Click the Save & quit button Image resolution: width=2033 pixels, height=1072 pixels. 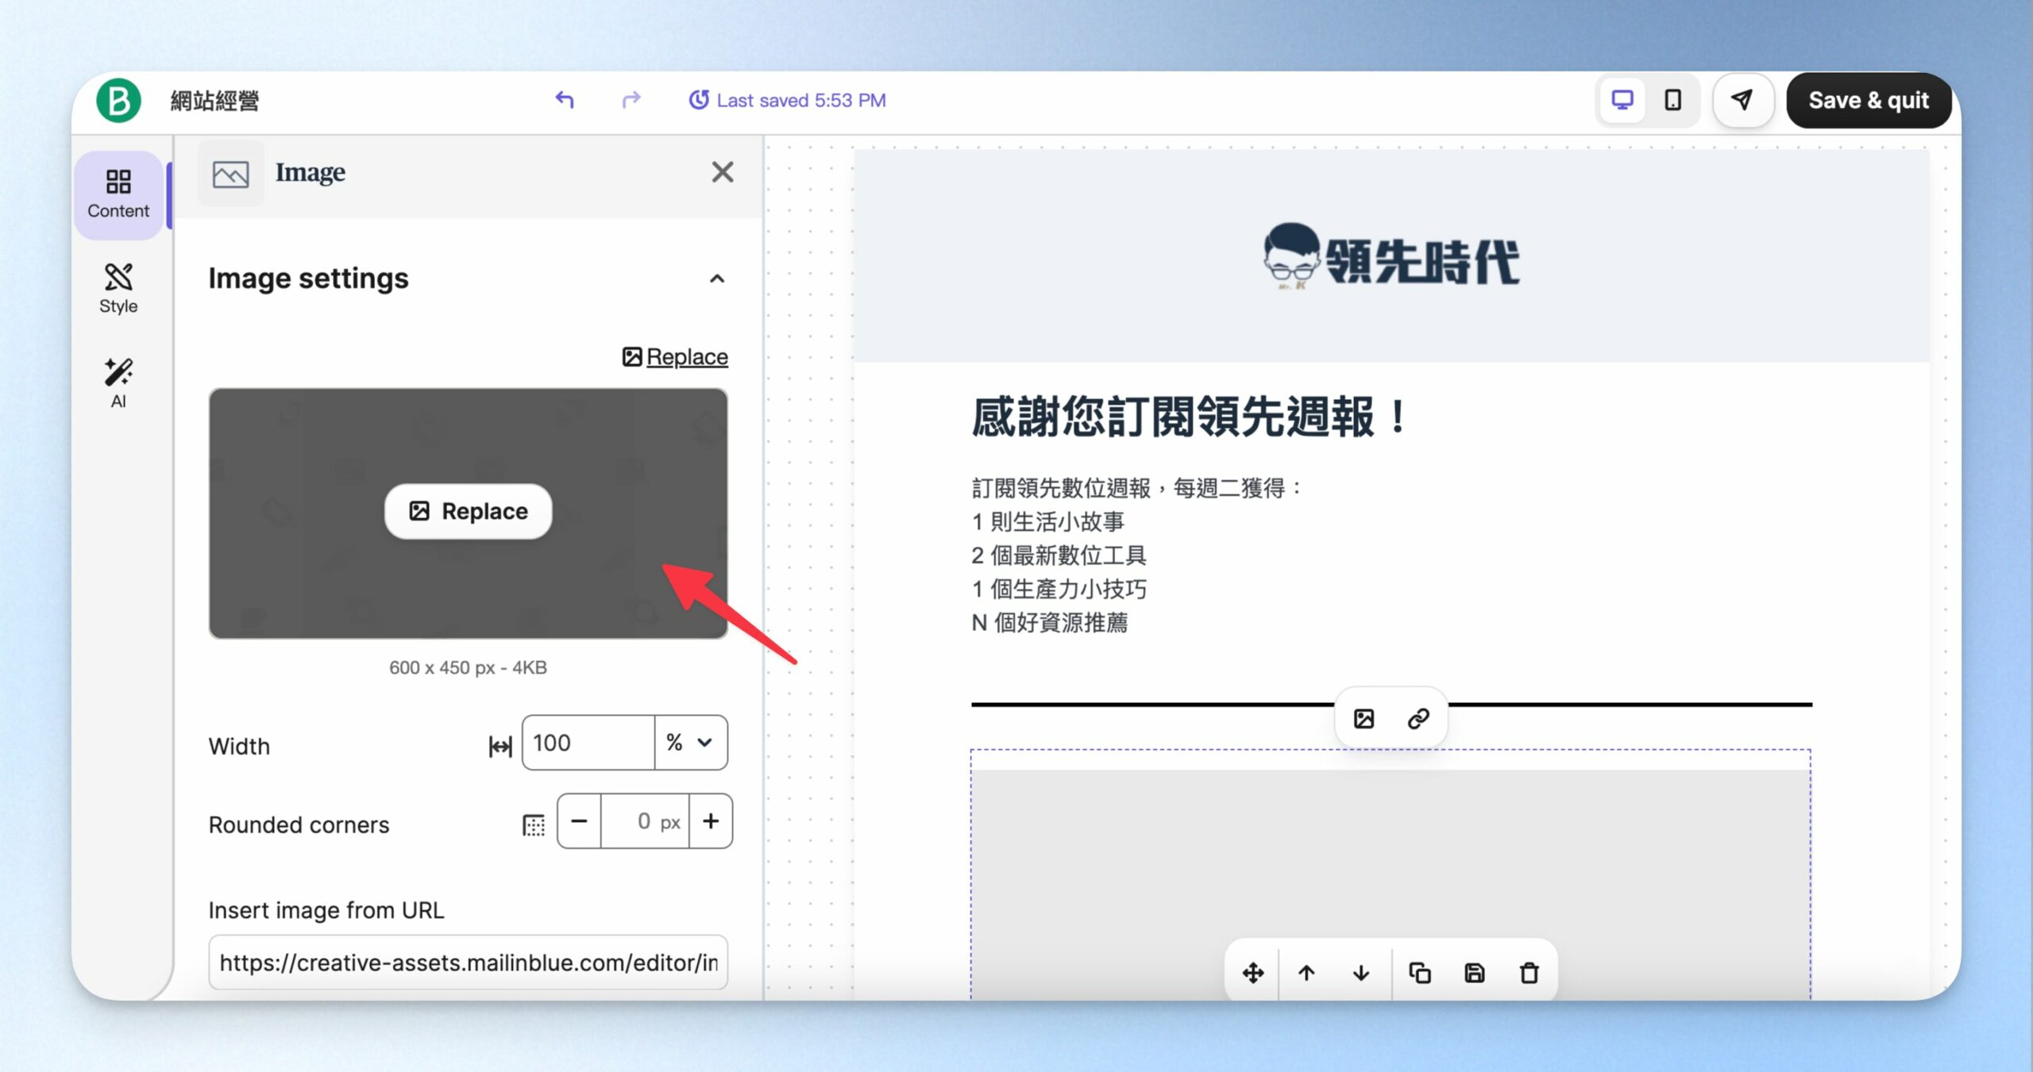pyautogui.click(x=1869, y=100)
